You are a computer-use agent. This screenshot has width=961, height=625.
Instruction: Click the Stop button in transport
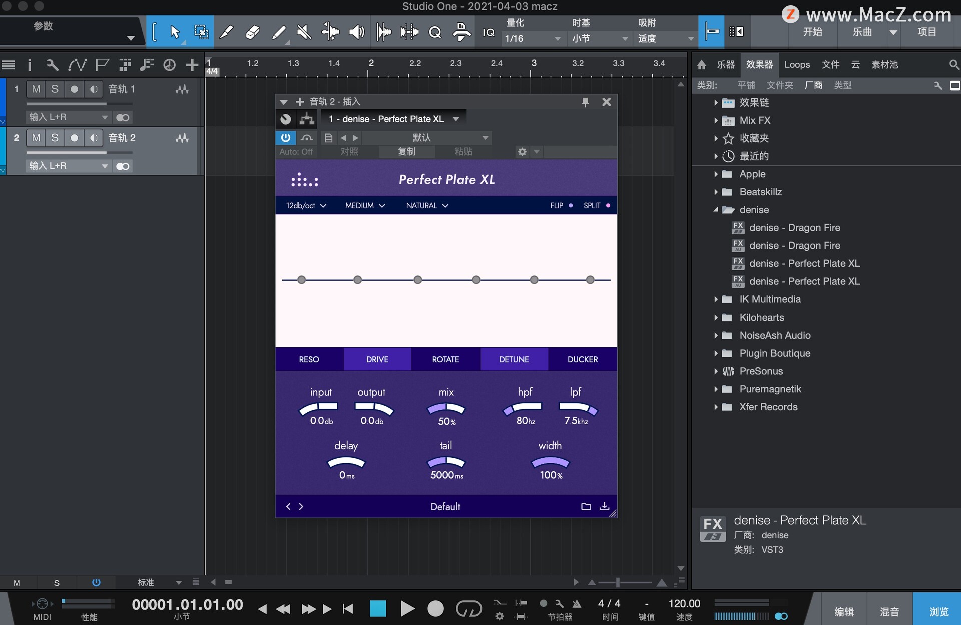coord(378,608)
